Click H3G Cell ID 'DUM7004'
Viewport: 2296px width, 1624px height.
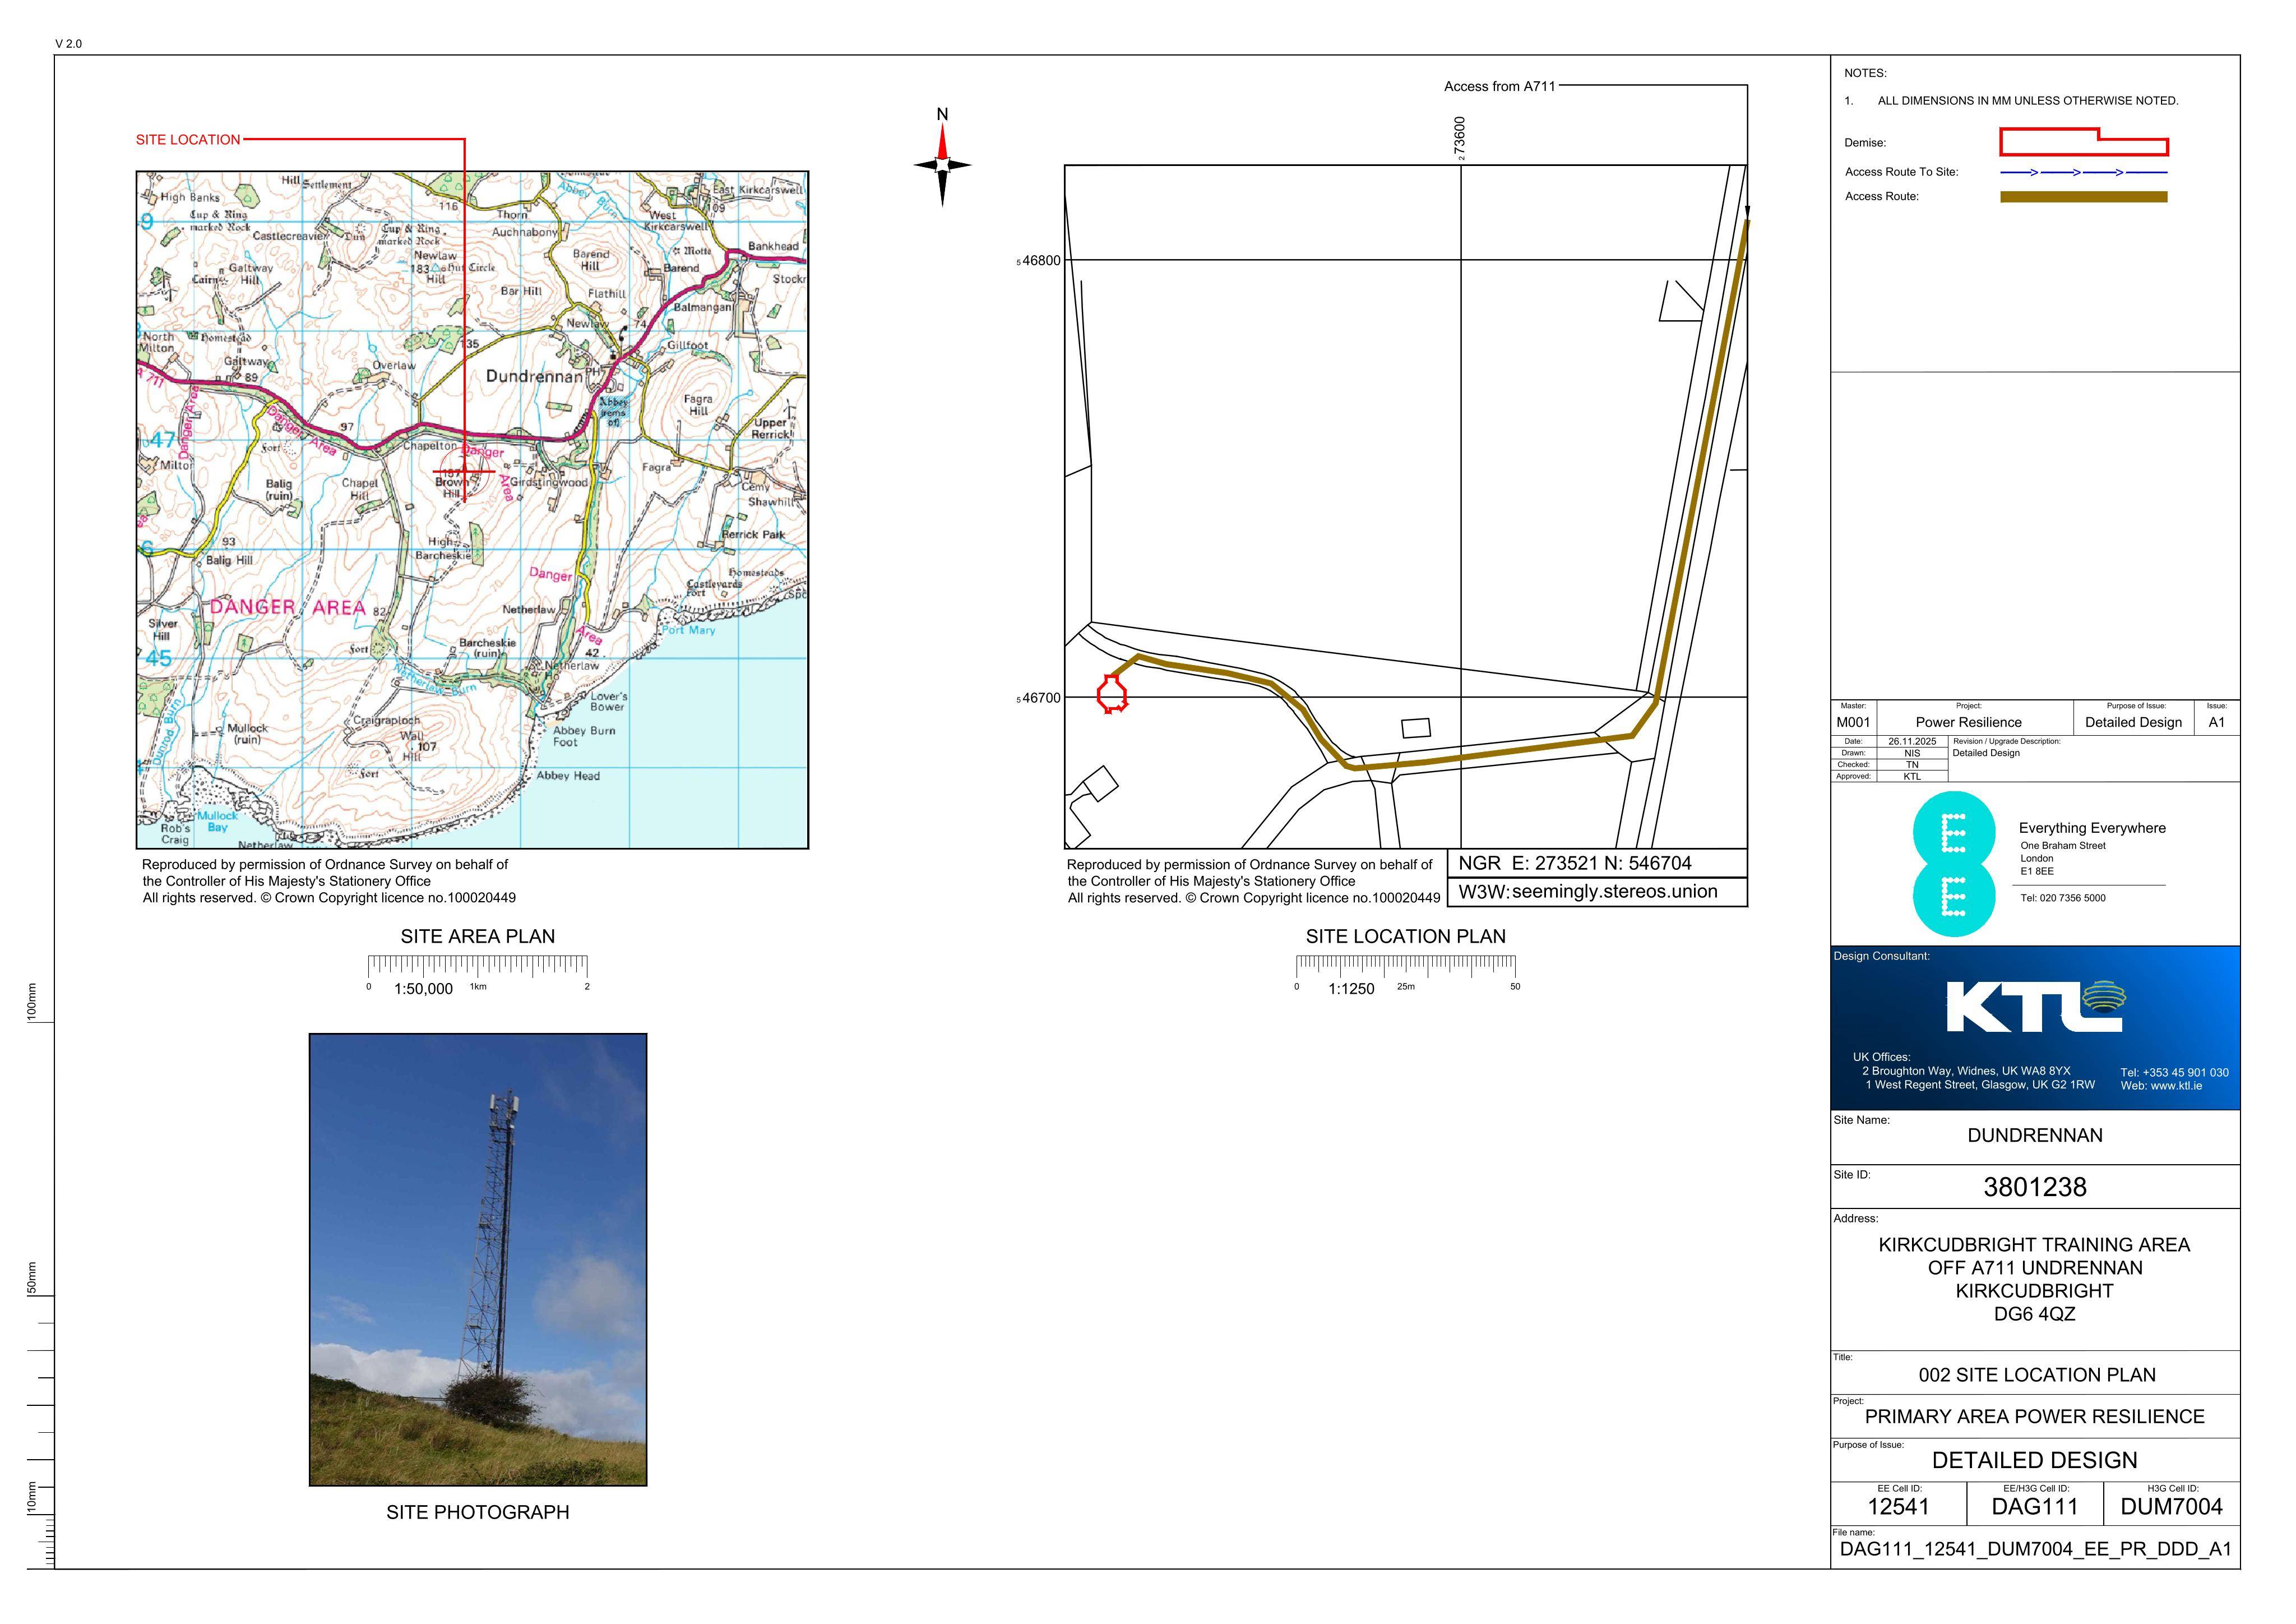tap(2172, 1507)
